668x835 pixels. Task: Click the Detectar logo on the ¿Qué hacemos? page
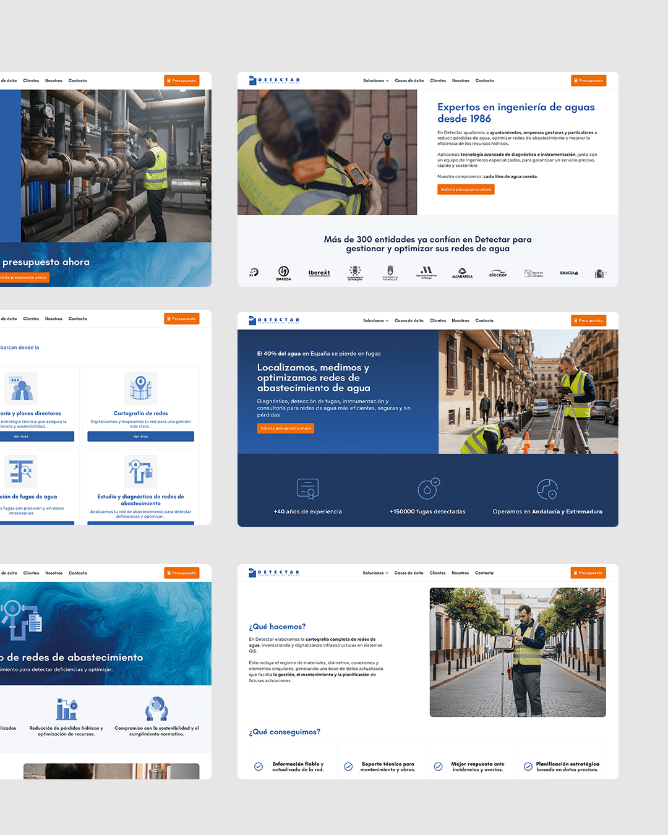[x=274, y=573]
